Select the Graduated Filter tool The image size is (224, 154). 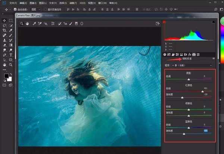click(76, 23)
